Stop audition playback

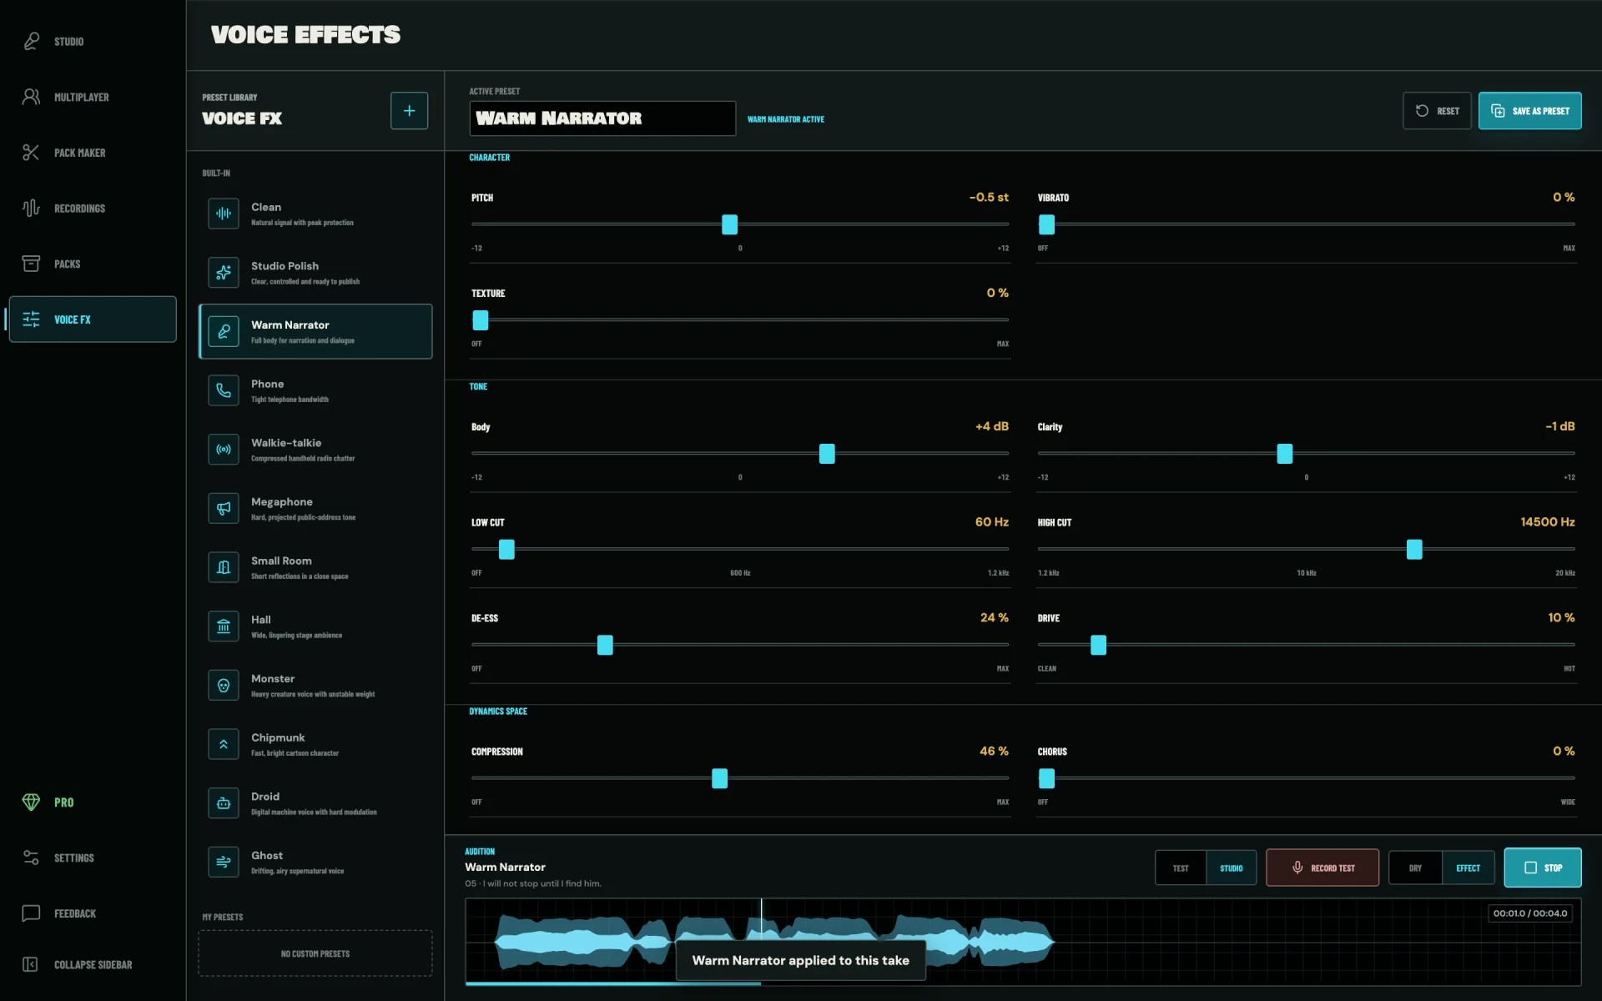click(x=1543, y=868)
